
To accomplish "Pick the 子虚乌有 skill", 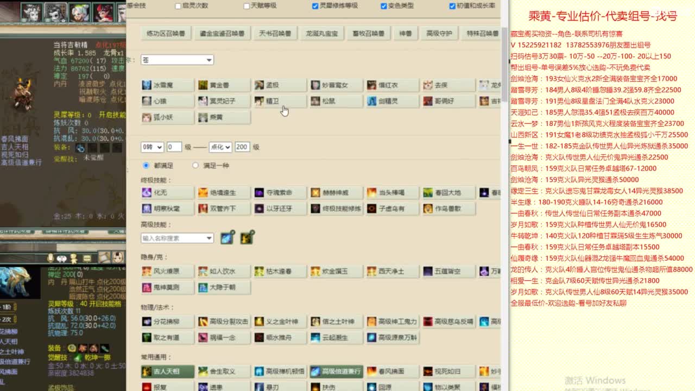I will [x=392, y=209].
